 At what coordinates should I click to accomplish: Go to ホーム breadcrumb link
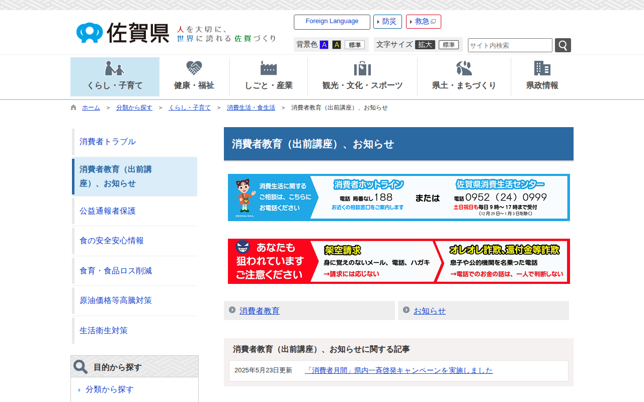click(x=91, y=108)
